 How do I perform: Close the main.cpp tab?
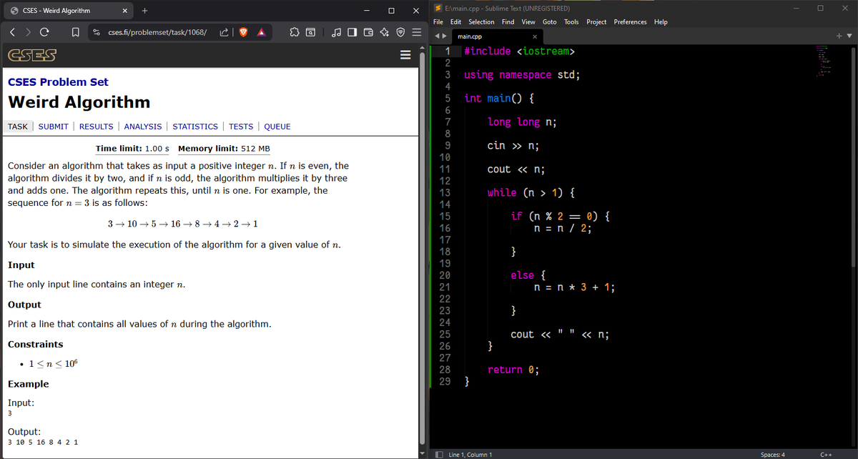[x=534, y=36]
